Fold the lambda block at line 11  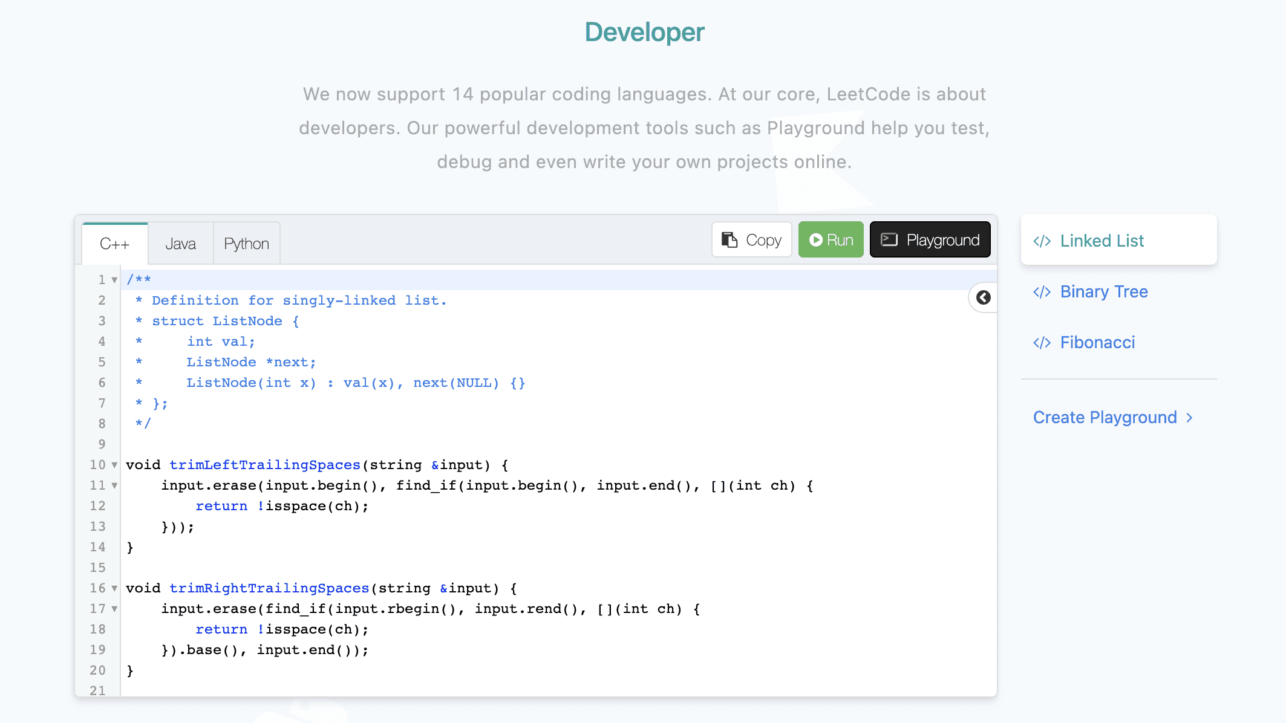[114, 485]
